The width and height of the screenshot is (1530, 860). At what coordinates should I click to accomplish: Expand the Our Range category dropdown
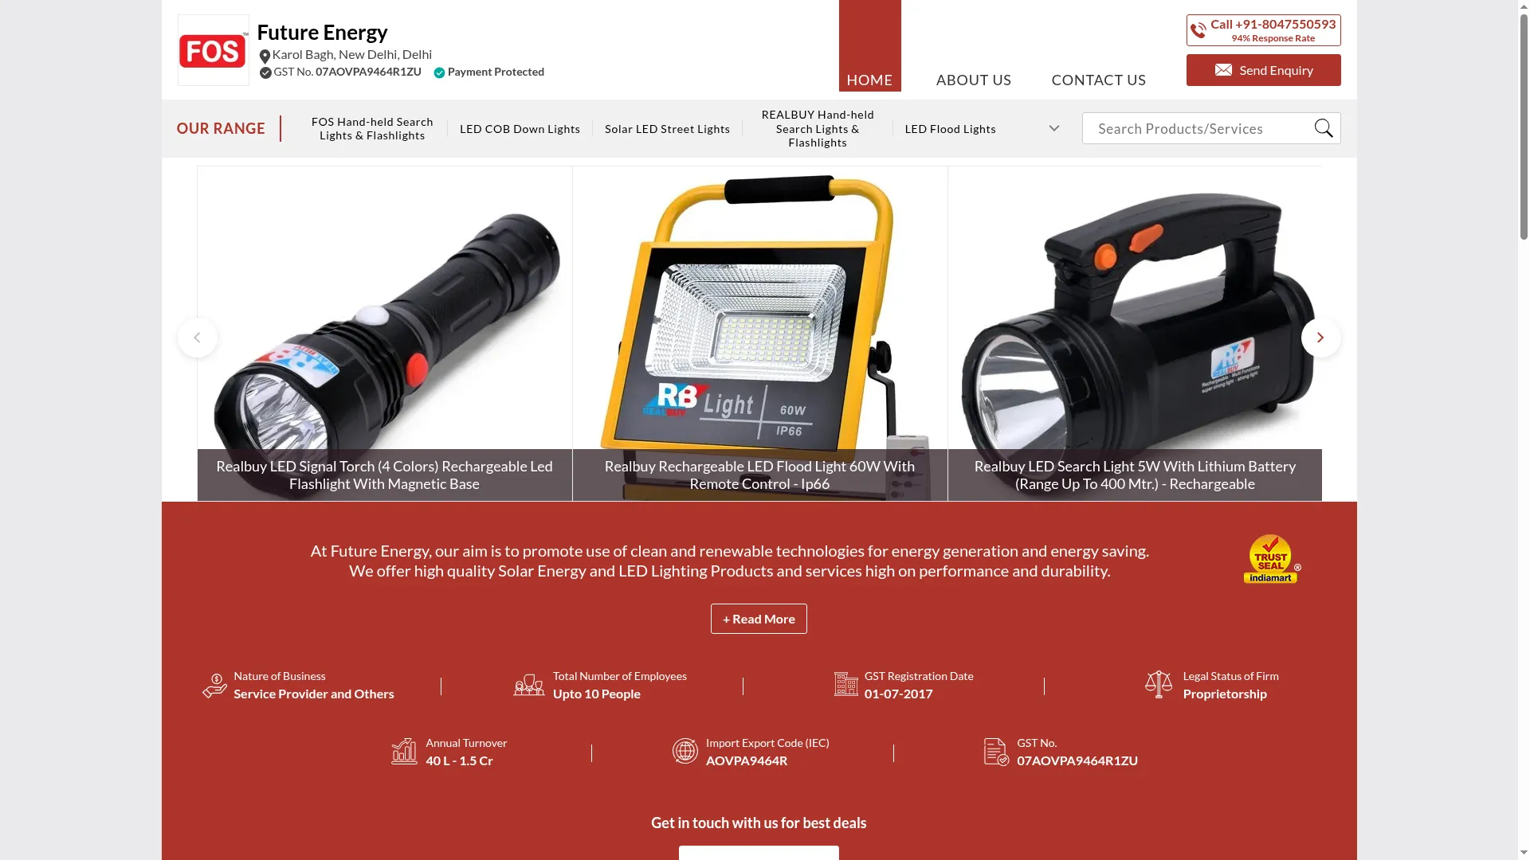(1054, 128)
